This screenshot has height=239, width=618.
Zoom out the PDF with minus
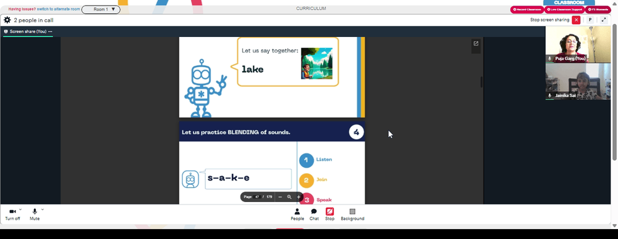(280, 197)
